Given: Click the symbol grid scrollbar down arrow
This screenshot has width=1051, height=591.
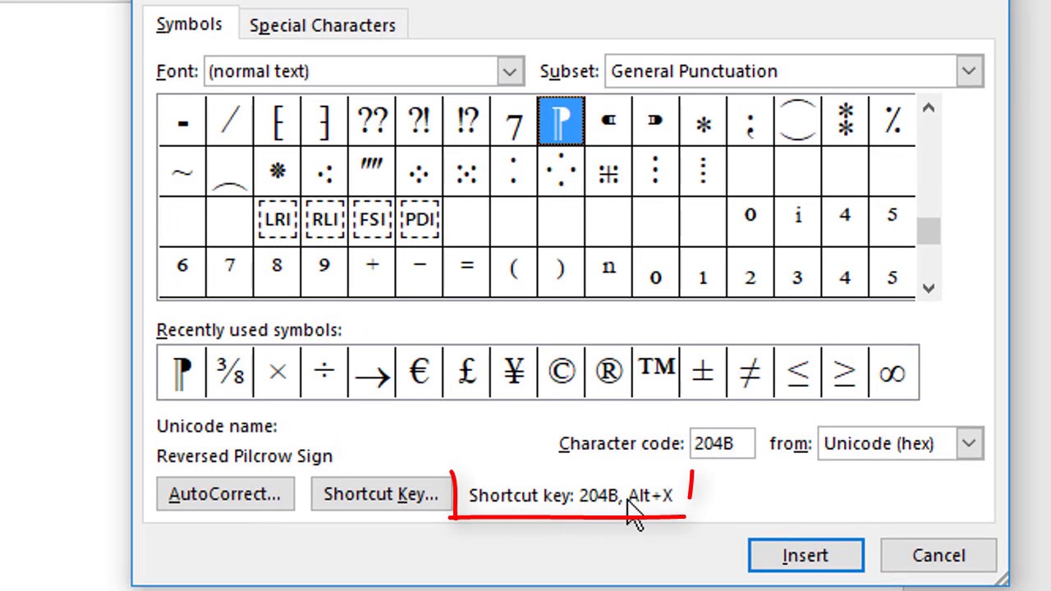Looking at the screenshot, I should [928, 287].
